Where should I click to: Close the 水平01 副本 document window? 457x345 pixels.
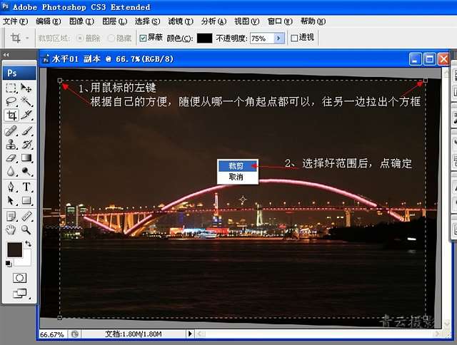tap(444, 59)
